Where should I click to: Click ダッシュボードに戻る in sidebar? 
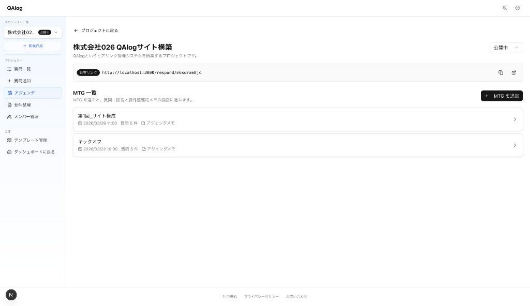pyautogui.click(x=34, y=152)
